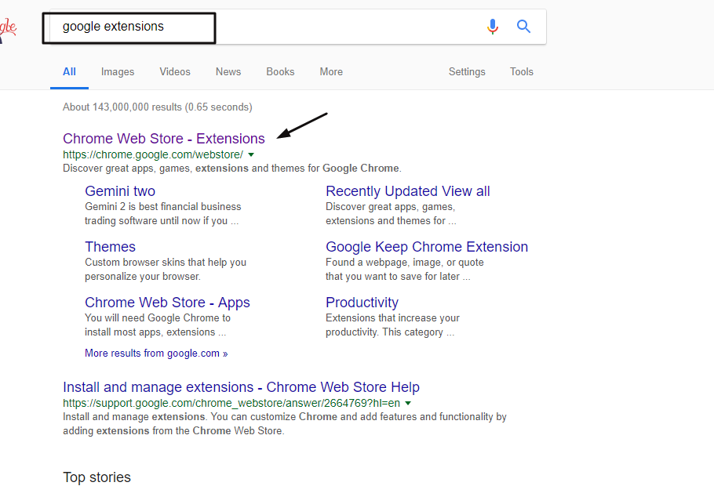
Task: Click the Gemini 2 is best financial business snippet
Action: coord(162,213)
